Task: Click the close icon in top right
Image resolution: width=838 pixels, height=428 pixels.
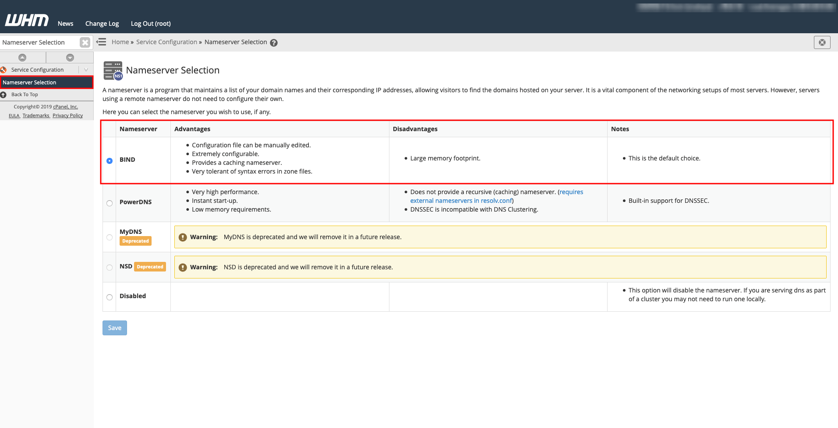Action: tap(822, 42)
